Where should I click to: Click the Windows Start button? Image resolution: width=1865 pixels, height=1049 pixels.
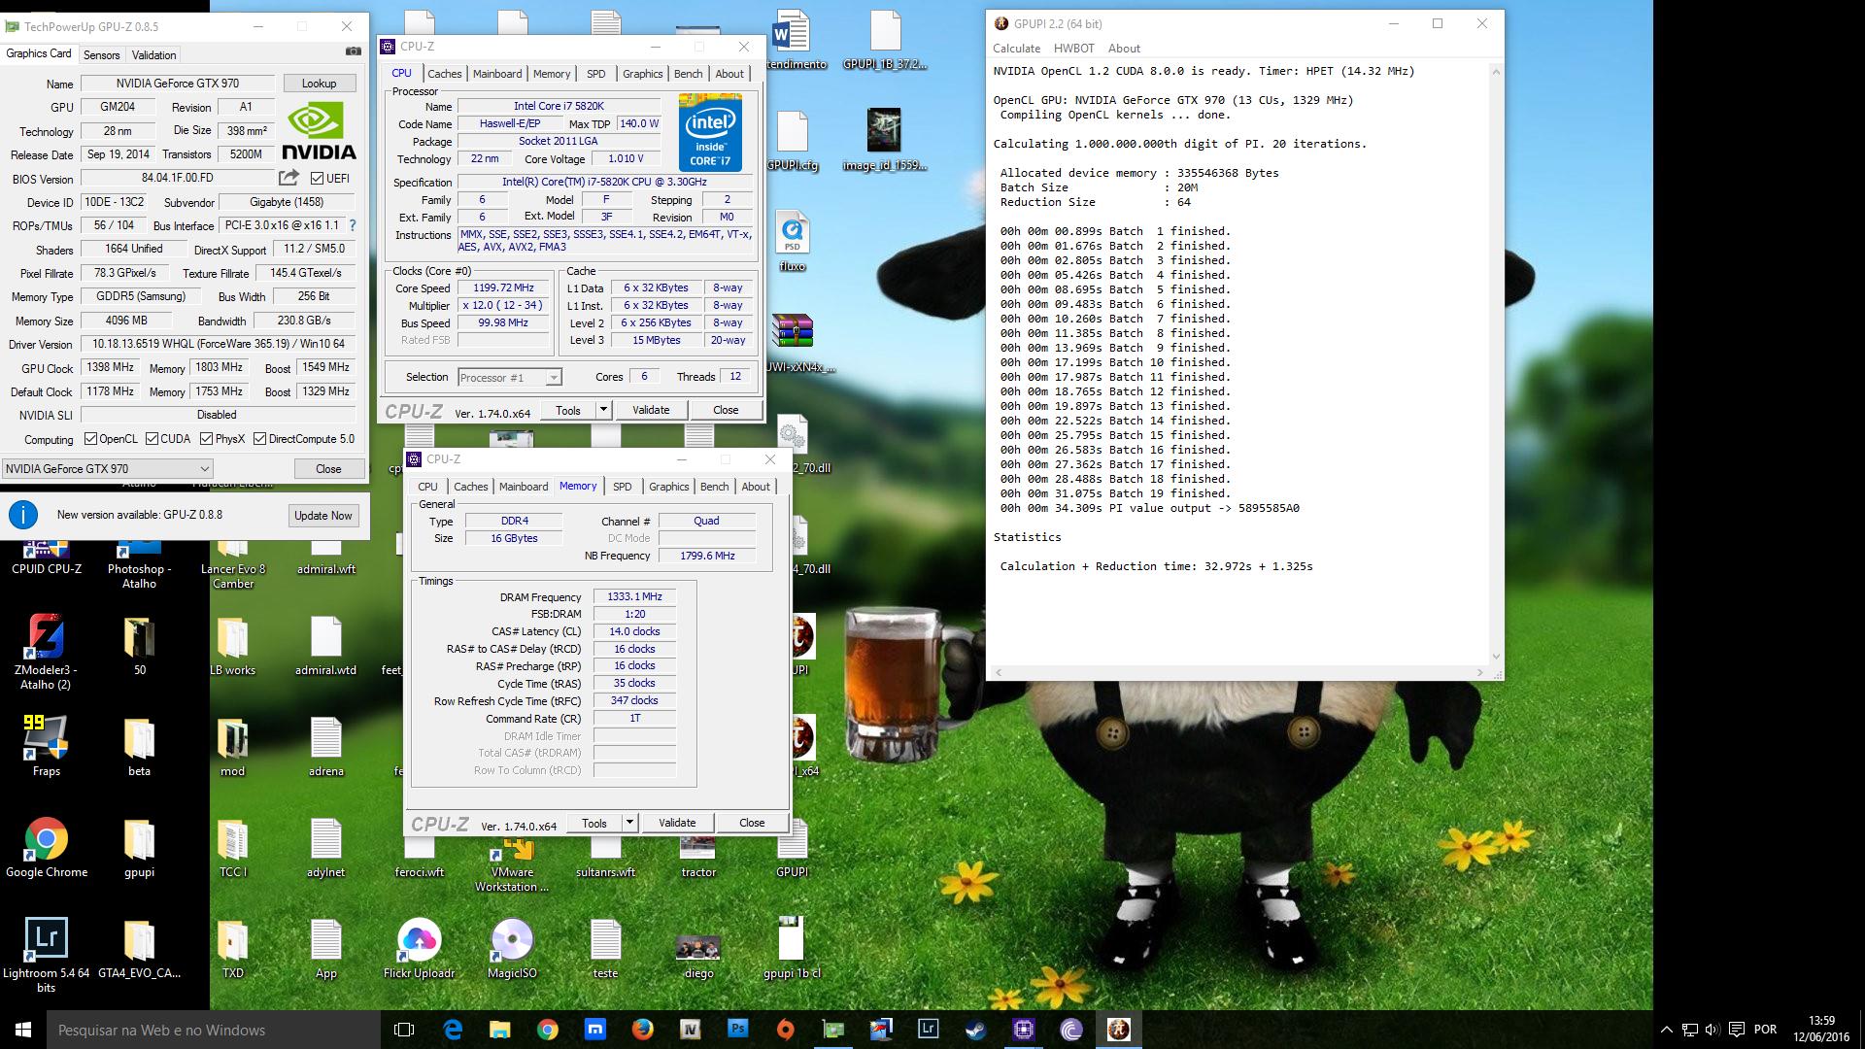(x=23, y=1030)
